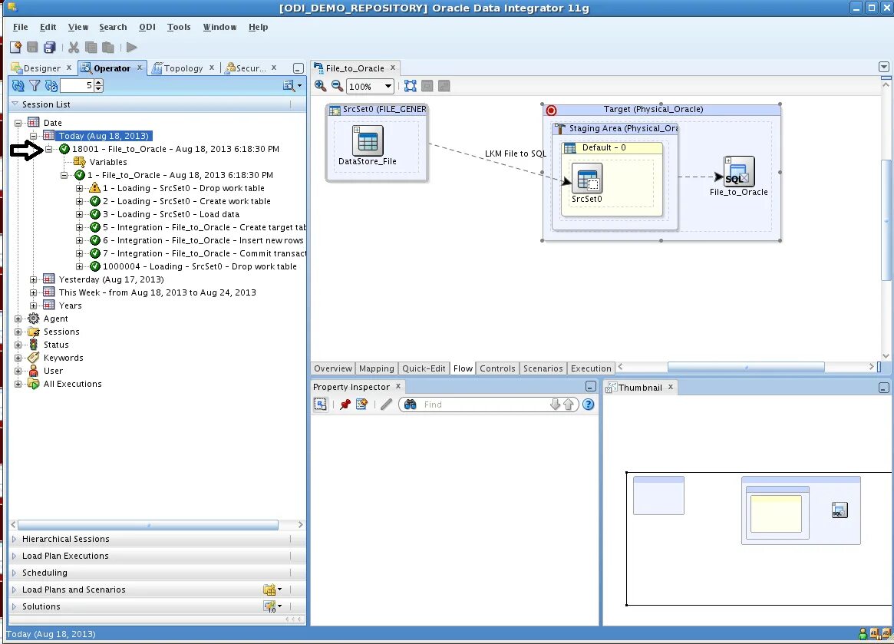Close the Thumbnail panel tab

pyautogui.click(x=671, y=387)
